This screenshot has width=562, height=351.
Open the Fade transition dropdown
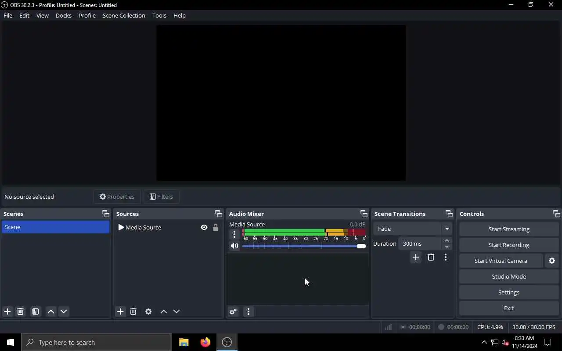412,229
